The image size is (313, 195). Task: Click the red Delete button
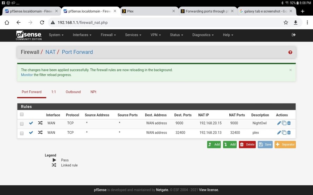[x=247, y=144]
